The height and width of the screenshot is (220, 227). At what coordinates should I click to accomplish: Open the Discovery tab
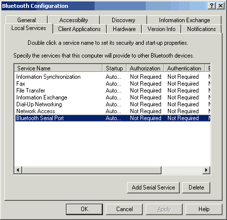click(x=124, y=20)
